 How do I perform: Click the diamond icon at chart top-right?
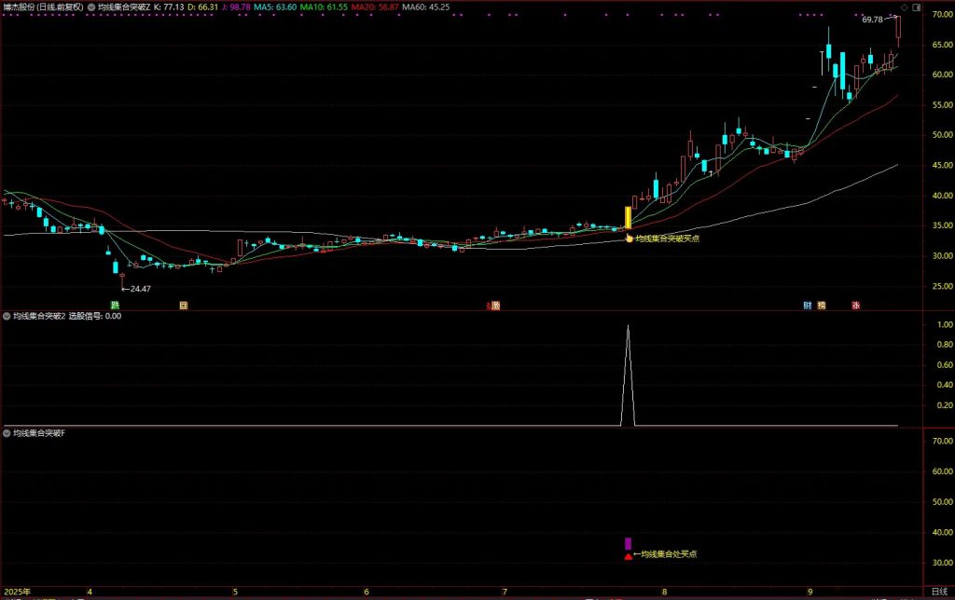tap(904, 7)
